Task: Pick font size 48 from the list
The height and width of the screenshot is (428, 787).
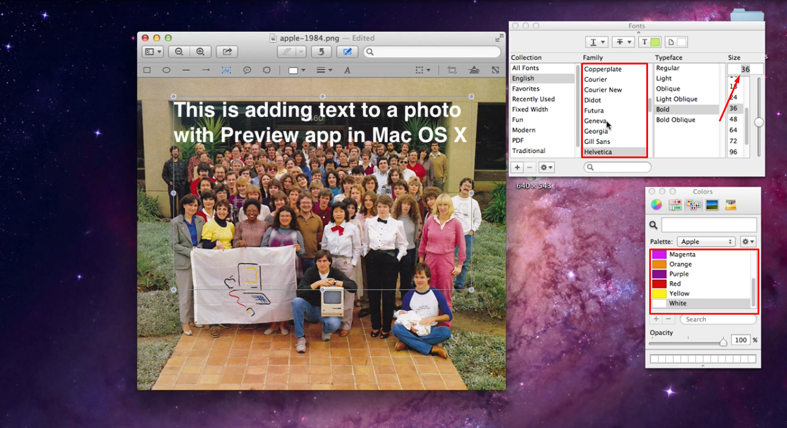Action: click(733, 119)
